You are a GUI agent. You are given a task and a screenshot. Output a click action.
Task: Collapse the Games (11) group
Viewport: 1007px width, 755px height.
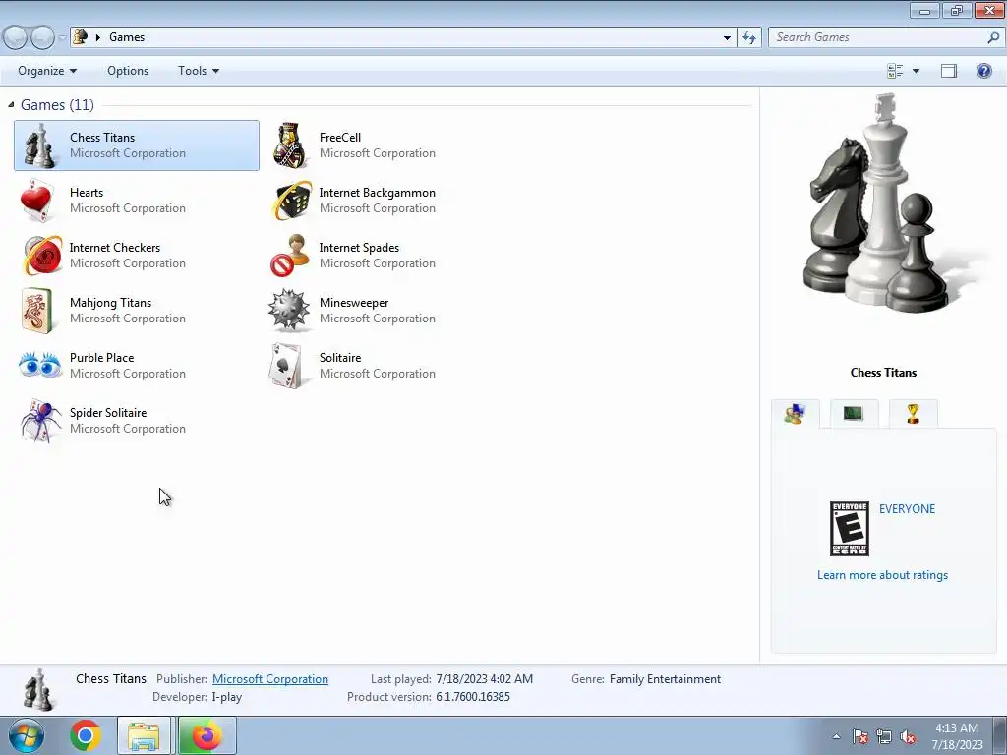pyautogui.click(x=11, y=104)
